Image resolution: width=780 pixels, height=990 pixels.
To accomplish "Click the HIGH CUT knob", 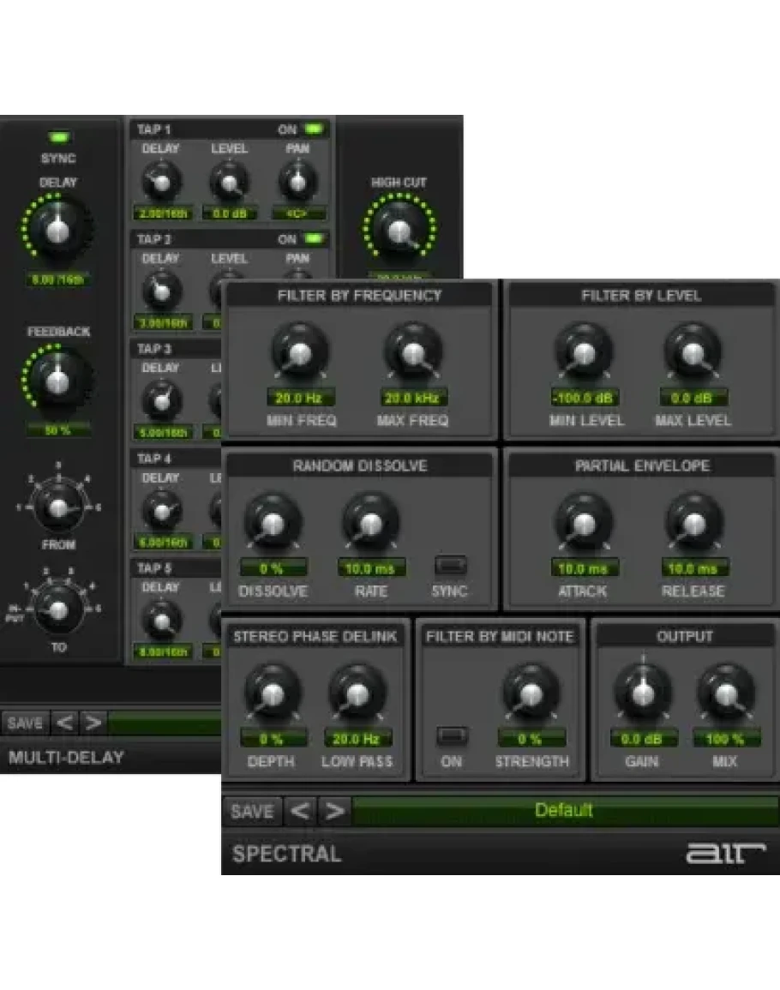I will (399, 229).
